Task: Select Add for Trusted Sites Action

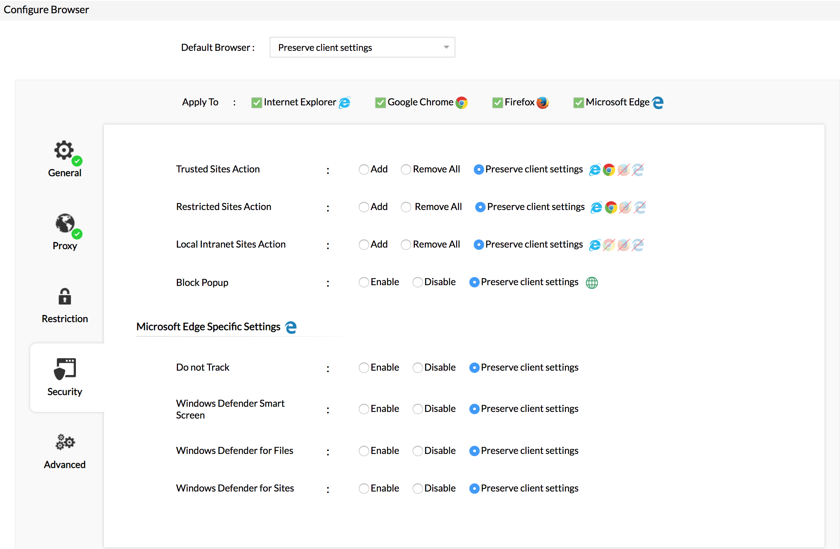Action: click(364, 169)
